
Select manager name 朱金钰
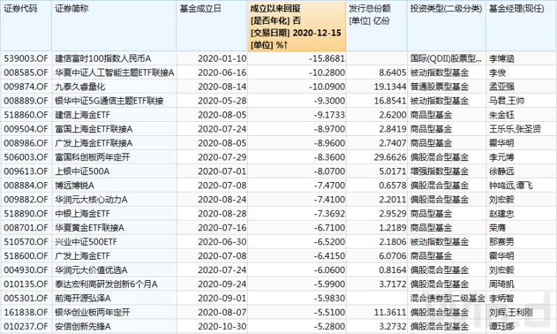pos(502,115)
